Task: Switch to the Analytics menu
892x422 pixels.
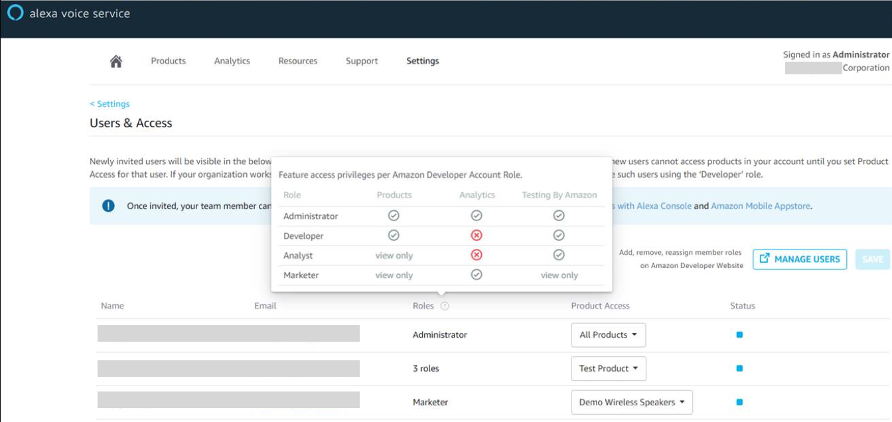Action: (x=232, y=61)
